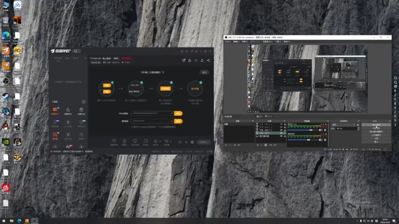Screen dimensions: 399x224
Task: Reveal the hidden rtmp address
Action: click(172, 113)
